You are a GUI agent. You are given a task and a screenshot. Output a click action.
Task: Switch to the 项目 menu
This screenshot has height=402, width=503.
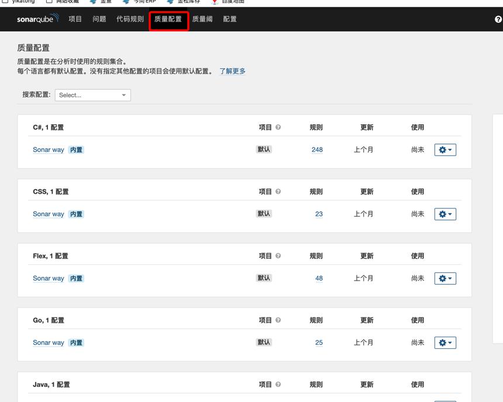[x=75, y=19]
